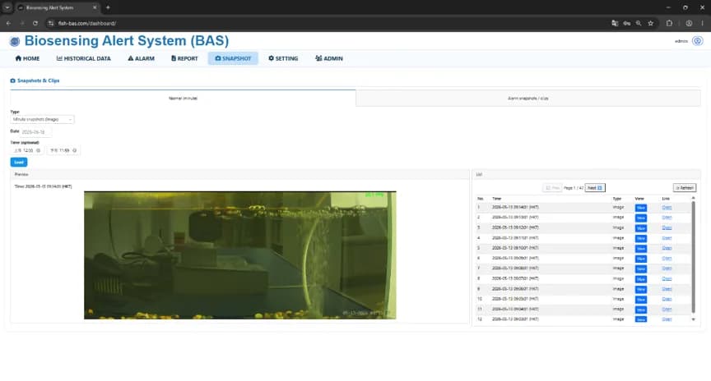Click the View button in row 1
The image size is (711, 381).
click(641, 208)
